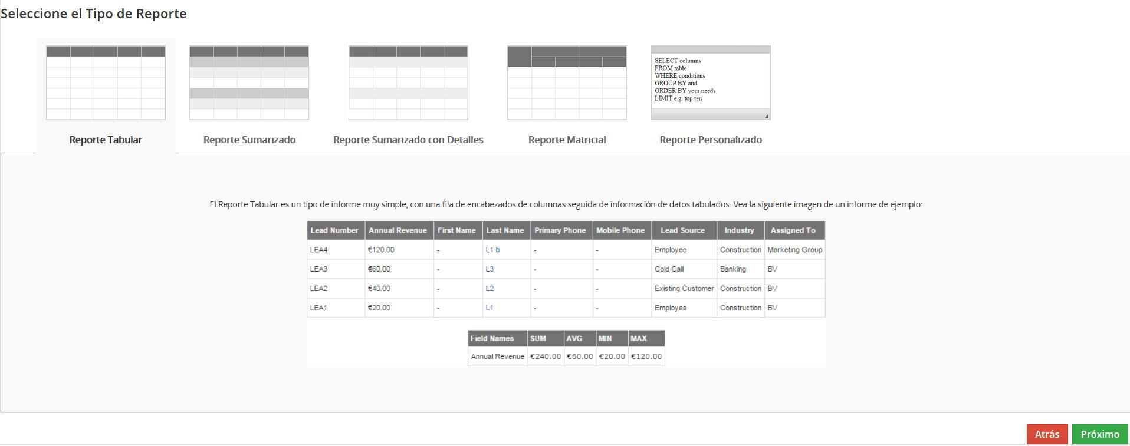The height and width of the screenshot is (446, 1130).
Task: Click the Annual Revenue column header
Action: tap(398, 230)
